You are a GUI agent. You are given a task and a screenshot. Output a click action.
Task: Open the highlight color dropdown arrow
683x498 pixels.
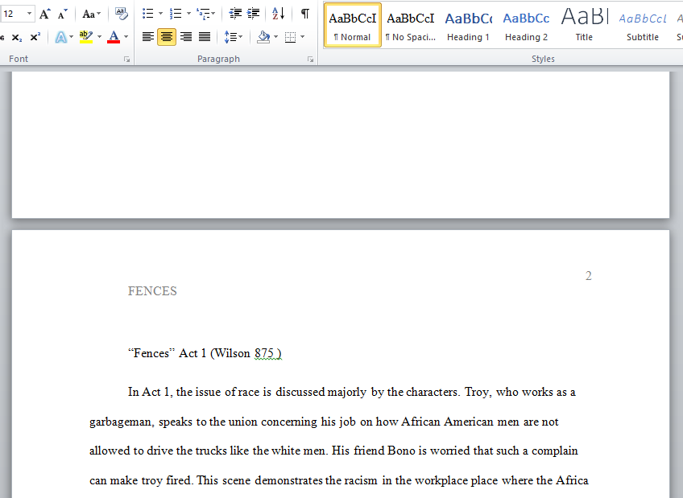coord(100,37)
